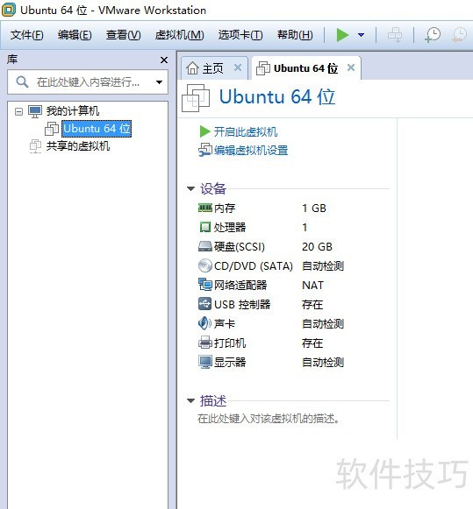Click the 20 GB disk value
473x509 pixels.
click(317, 247)
